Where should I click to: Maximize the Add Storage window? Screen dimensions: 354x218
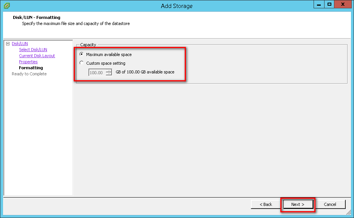pos(329,4)
